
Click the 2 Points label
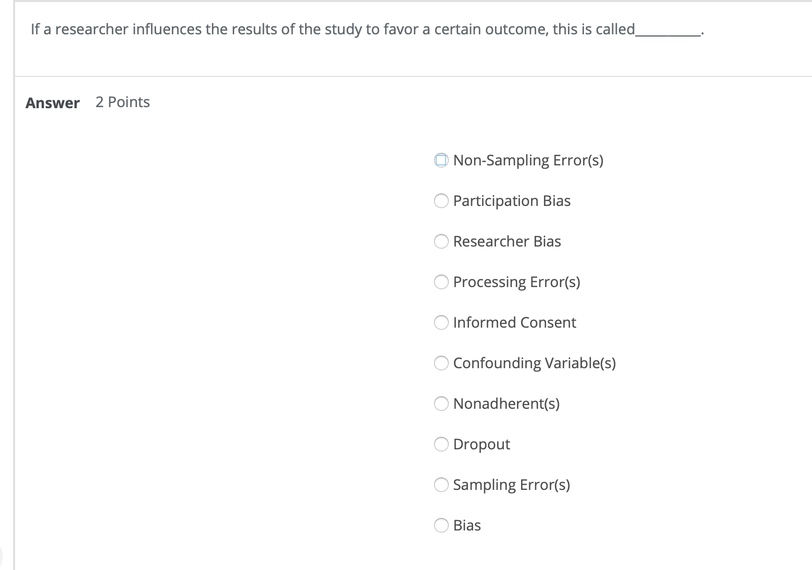pyautogui.click(x=122, y=102)
